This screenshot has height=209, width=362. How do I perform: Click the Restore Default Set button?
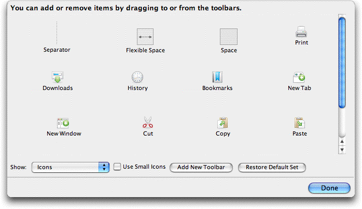click(272, 167)
